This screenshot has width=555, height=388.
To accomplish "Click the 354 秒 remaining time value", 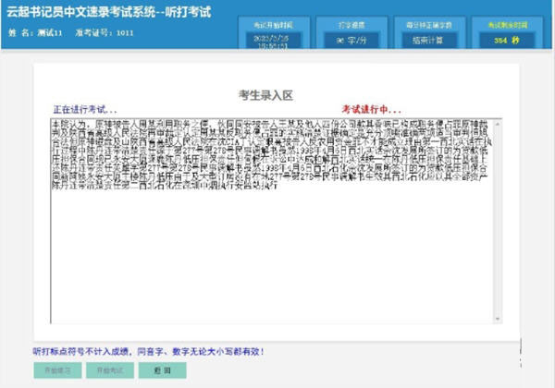I will pyautogui.click(x=507, y=41).
